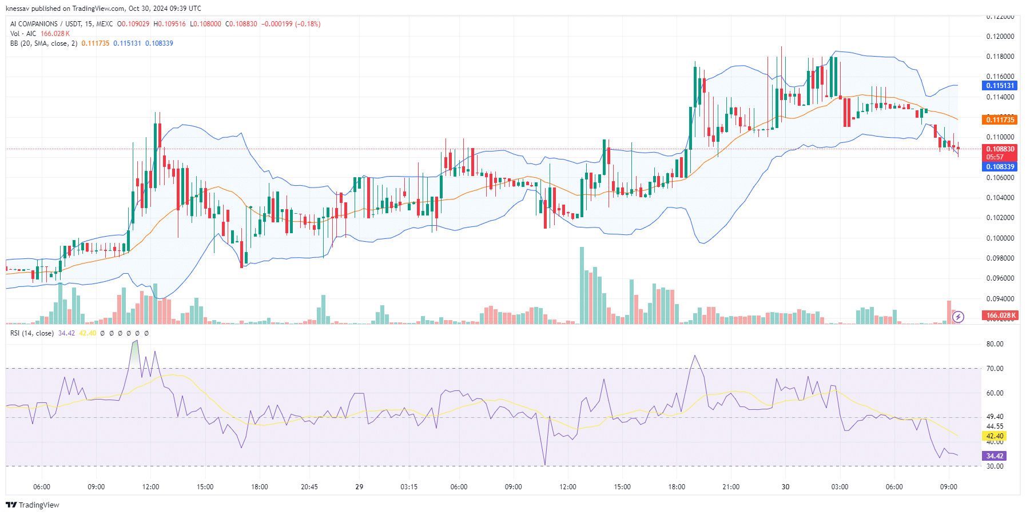
Task: Click the close value C0.108830 in legend
Action: tap(241, 24)
